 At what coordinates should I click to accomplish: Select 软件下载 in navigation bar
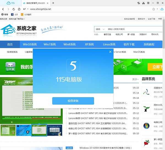(x=129, y=44)
